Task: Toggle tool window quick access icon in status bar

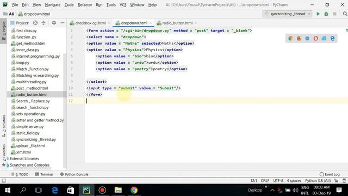Action: coord(4,181)
